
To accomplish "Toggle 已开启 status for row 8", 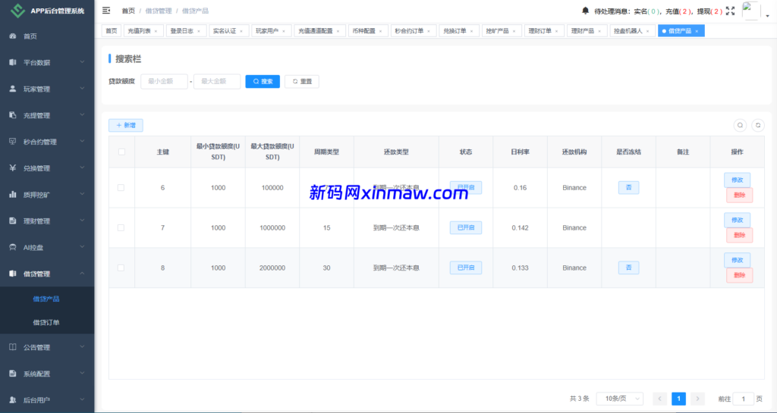I will (x=466, y=268).
